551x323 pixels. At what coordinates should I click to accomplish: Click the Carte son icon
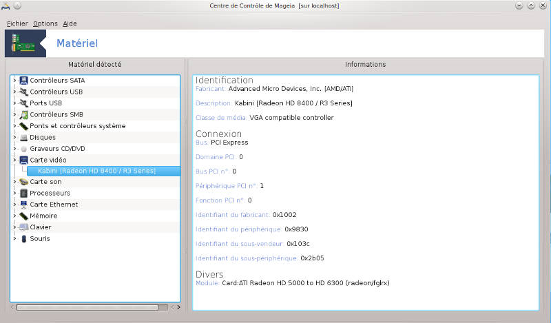[23, 182]
